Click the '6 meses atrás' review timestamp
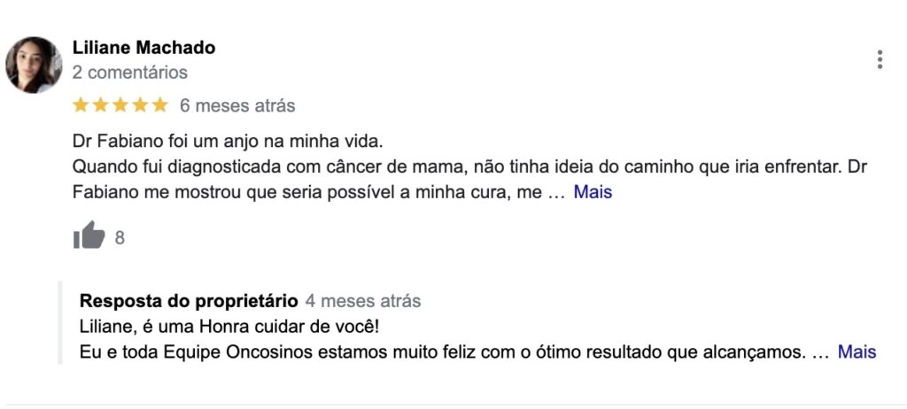907x409 pixels. pyautogui.click(x=237, y=106)
